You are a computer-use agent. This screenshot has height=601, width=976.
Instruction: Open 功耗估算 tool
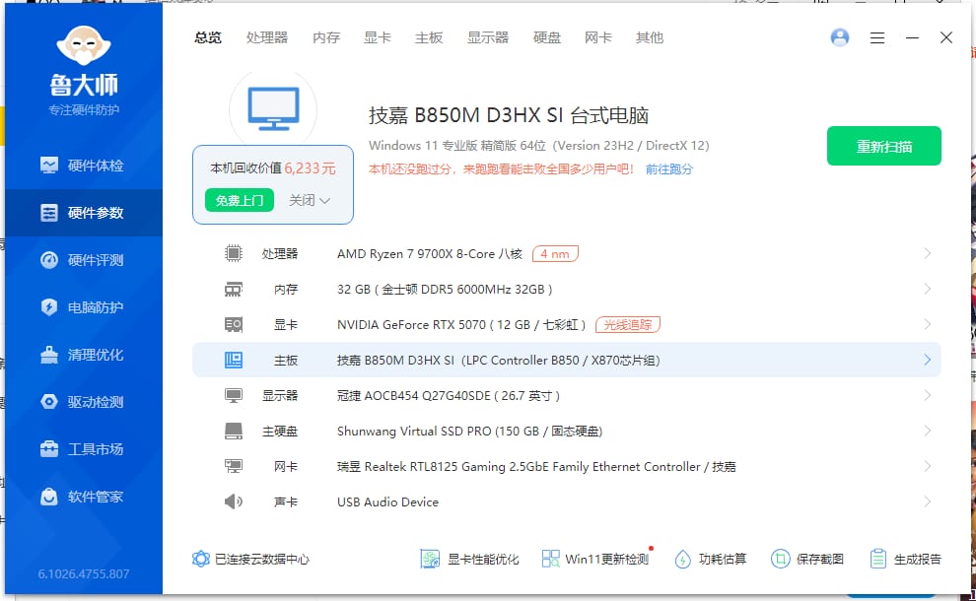[x=710, y=559]
